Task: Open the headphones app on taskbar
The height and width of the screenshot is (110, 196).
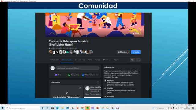Action: [118, 108]
